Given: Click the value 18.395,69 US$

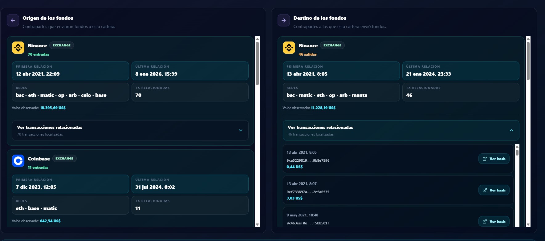Looking at the screenshot, I should pyautogui.click(x=53, y=108).
